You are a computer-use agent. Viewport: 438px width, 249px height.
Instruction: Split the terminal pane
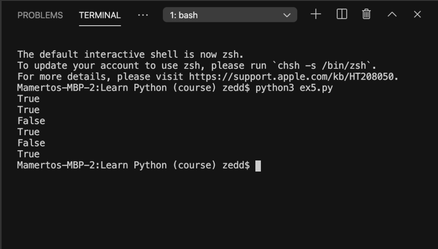[342, 14]
